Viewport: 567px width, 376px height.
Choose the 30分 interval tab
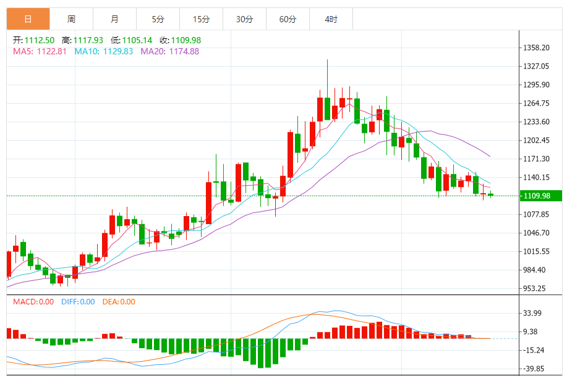pos(244,19)
